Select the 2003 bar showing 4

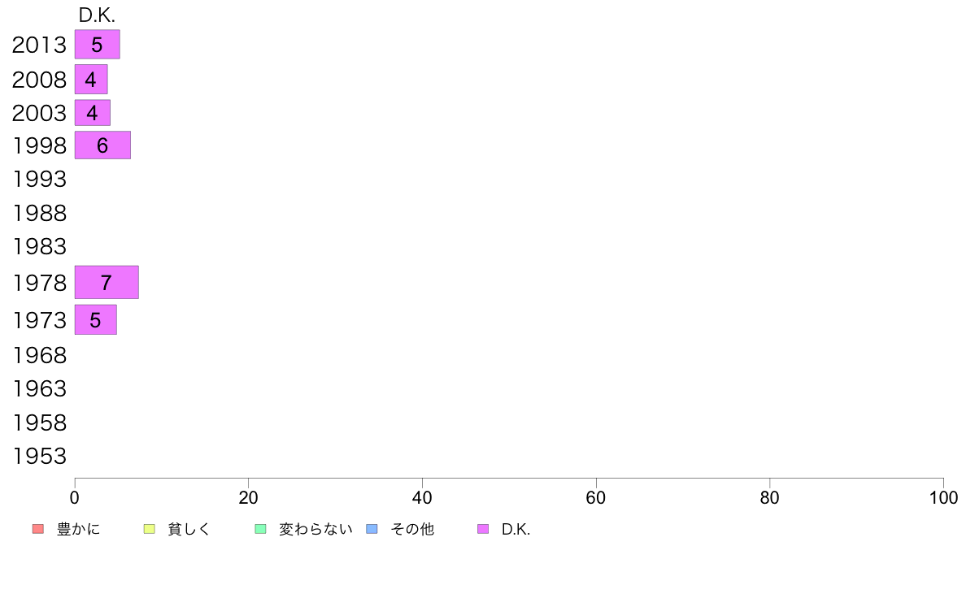(x=93, y=113)
